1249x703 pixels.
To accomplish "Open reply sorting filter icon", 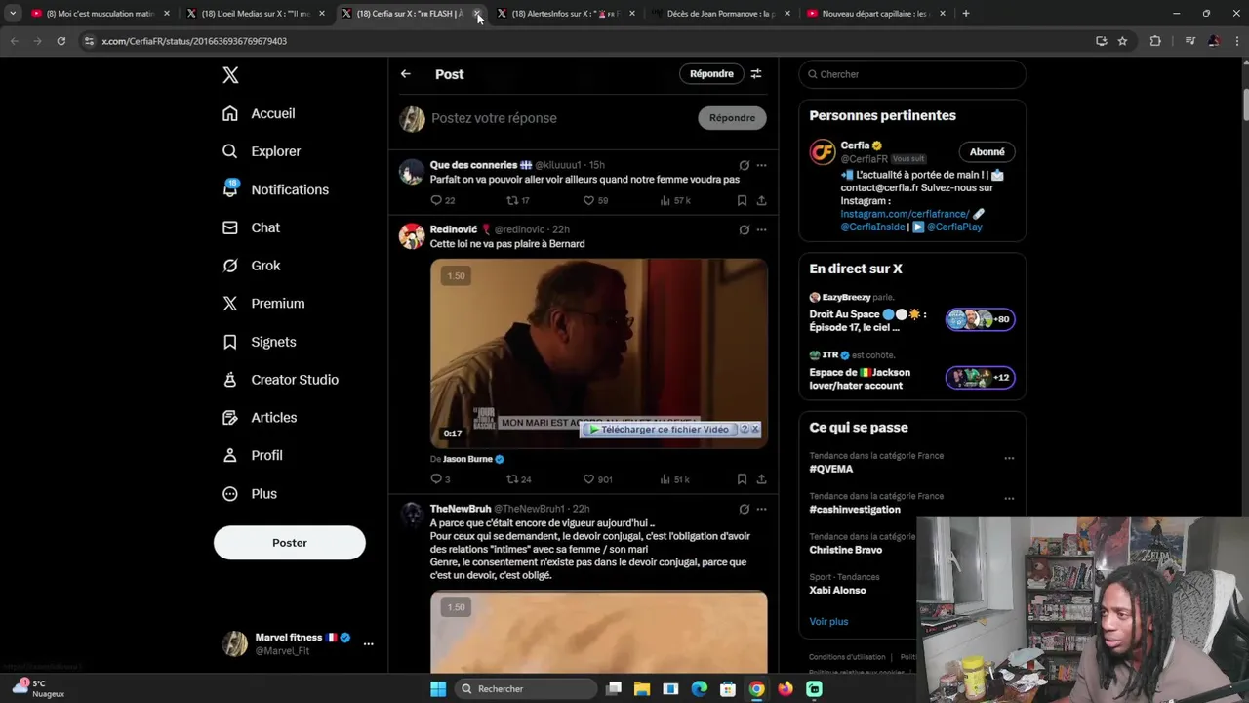I will point(756,74).
